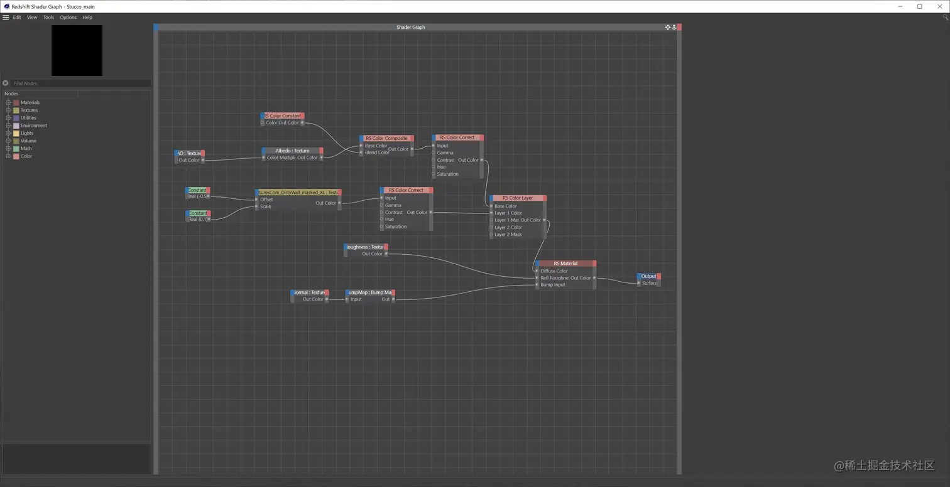Expand the Materials node category
950x487 pixels.
click(x=8, y=102)
